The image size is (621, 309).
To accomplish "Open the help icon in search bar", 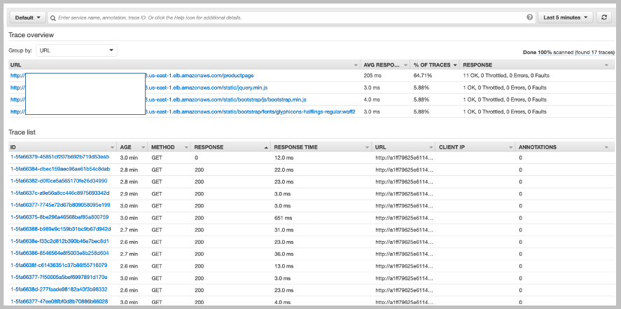I will point(529,17).
